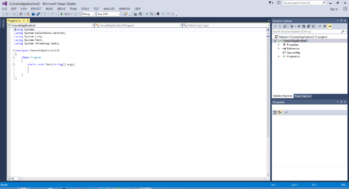Start debugging with the green Start button

coord(65,14)
